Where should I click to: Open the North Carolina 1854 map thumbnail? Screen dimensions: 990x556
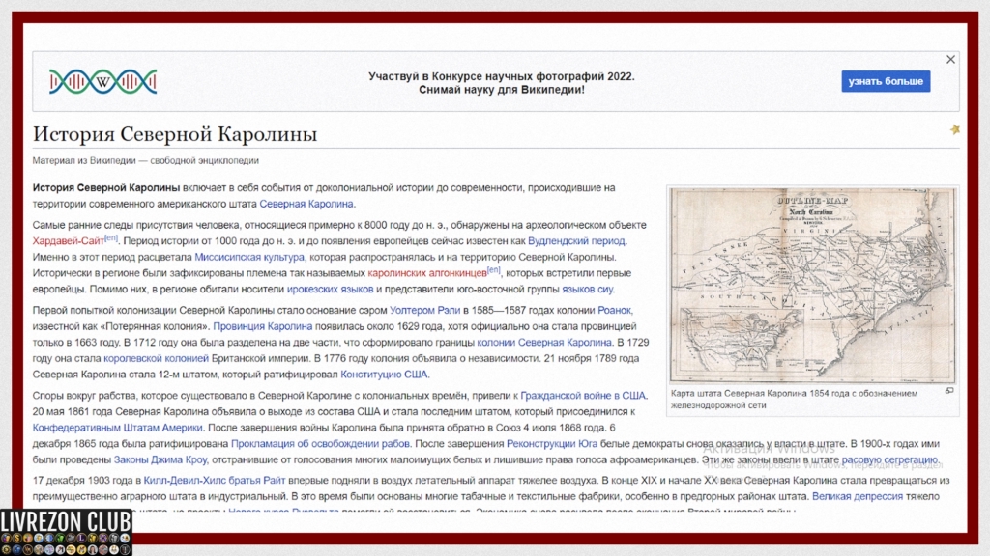coord(812,286)
